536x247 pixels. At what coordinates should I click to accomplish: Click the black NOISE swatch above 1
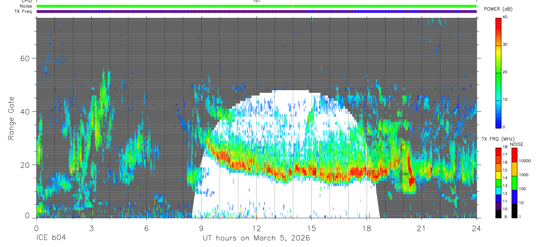pos(514,210)
